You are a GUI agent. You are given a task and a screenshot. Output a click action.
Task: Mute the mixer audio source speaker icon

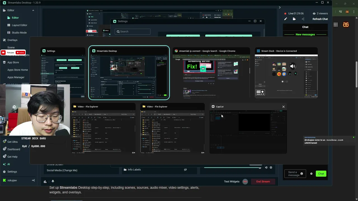pos(266,167)
